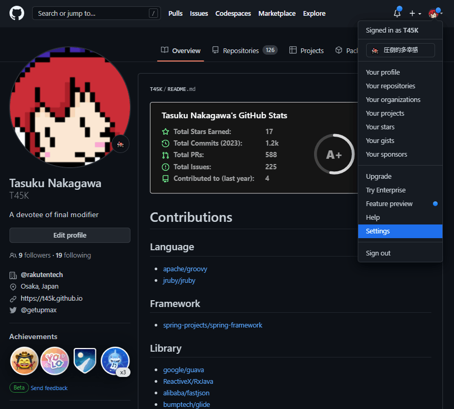454x409 pixels.
Task: Select Your gists in the menu
Action: 400,140
